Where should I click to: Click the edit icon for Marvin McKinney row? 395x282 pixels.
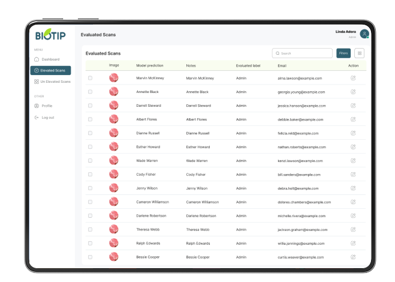(x=353, y=78)
